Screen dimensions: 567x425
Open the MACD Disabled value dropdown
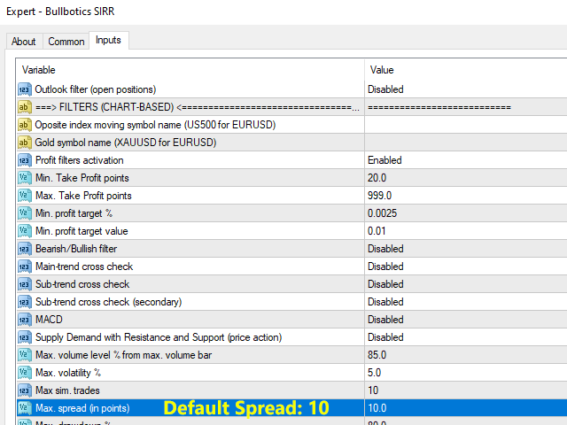(x=466, y=320)
